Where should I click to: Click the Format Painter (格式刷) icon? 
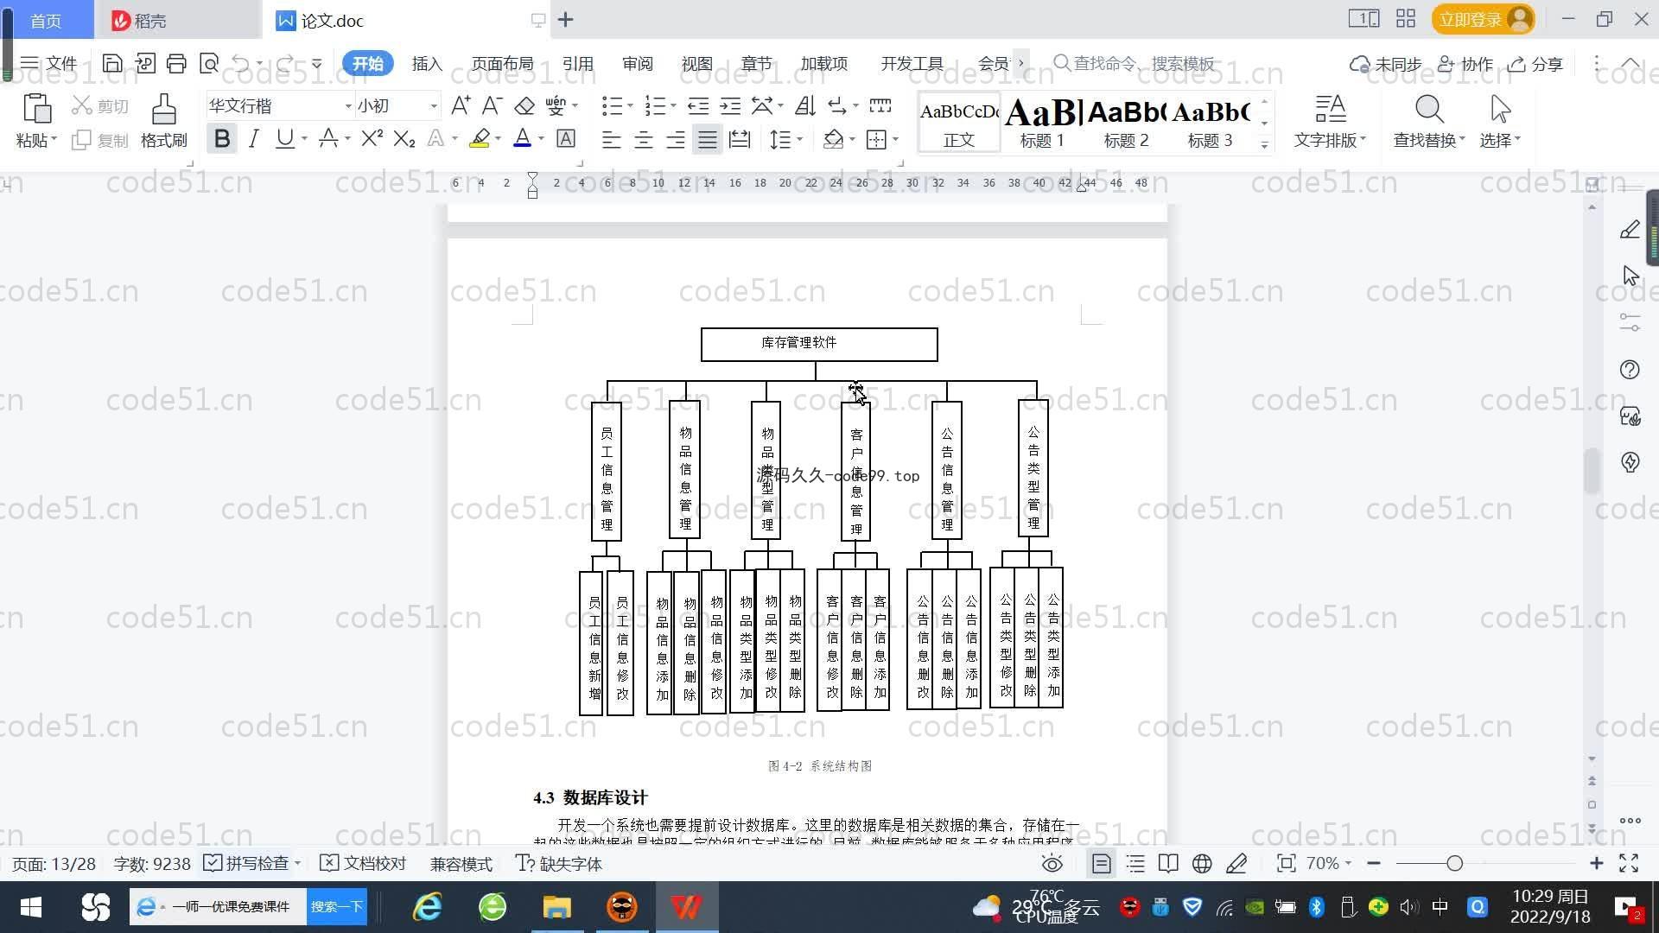(163, 111)
